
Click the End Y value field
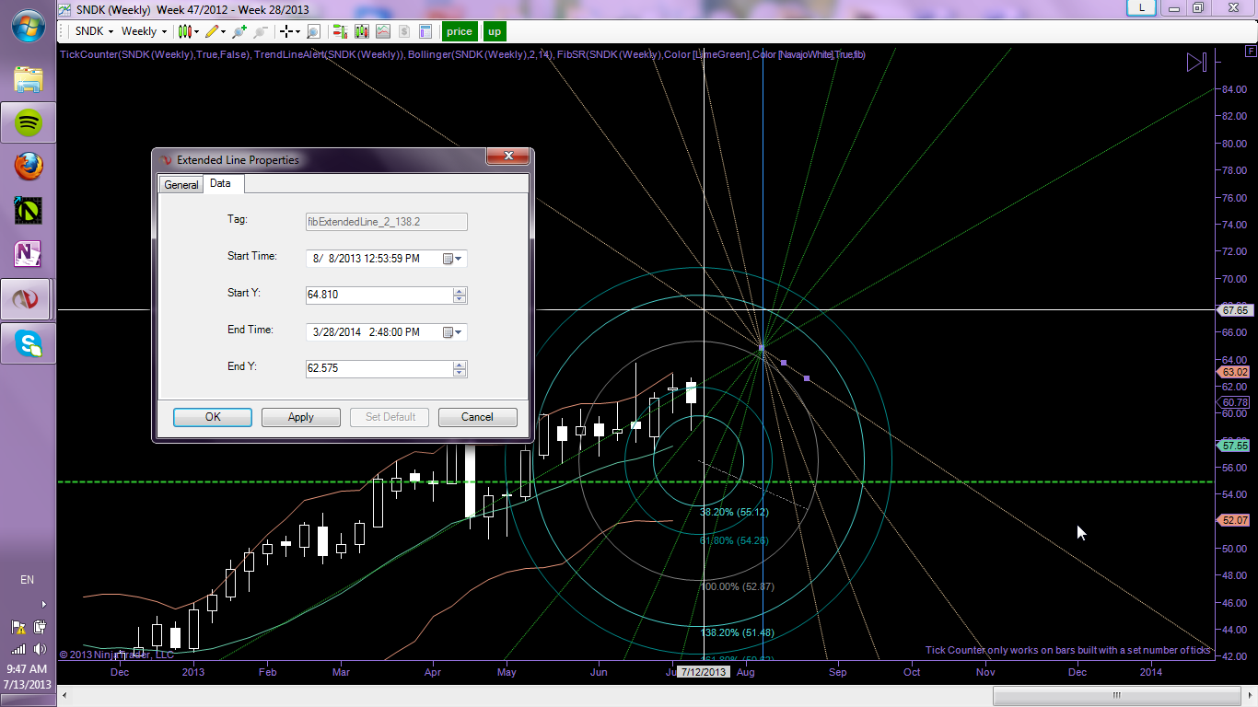(379, 369)
